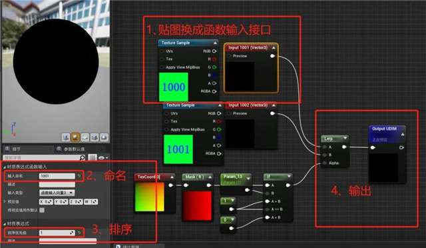The height and width of the screenshot is (248, 426).
Task: Click the search magnifier in details panel
Action: (x=83, y=157)
